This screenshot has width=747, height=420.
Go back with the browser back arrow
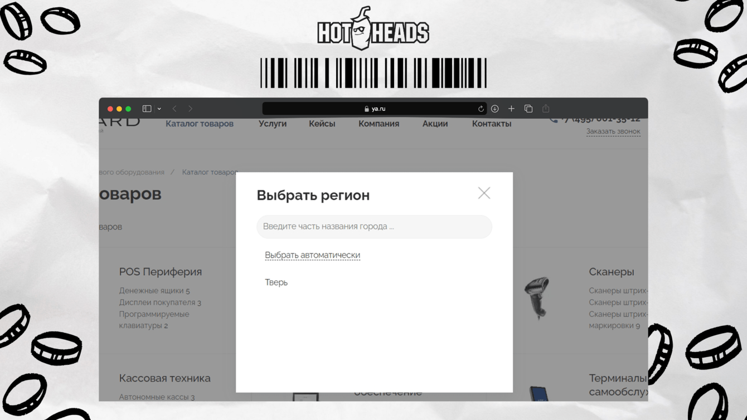pyautogui.click(x=174, y=109)
